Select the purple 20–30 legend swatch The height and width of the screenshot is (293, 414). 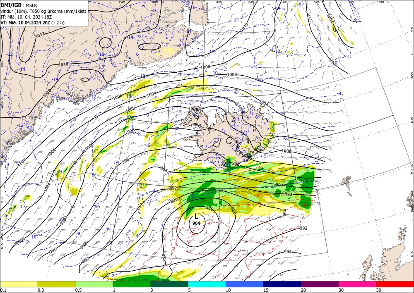point(320,284)
